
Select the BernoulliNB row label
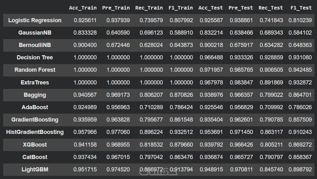pos(35,45)
